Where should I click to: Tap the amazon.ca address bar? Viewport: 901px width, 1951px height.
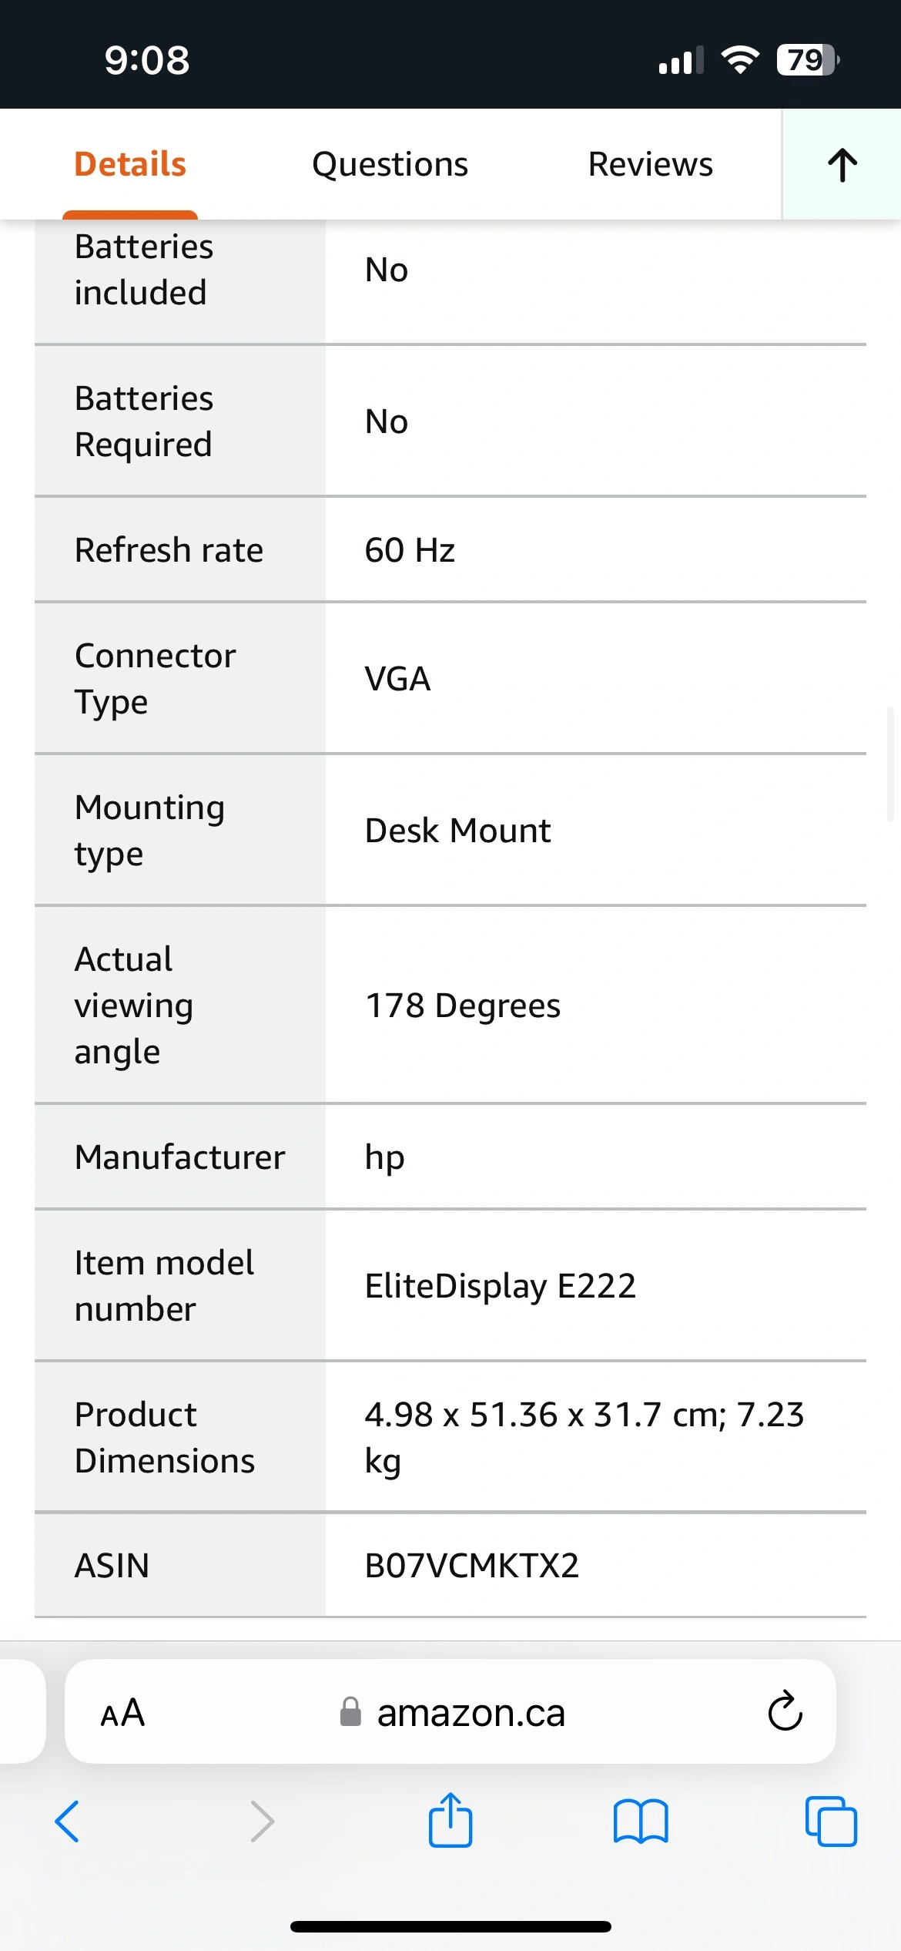coord(450,1711)
